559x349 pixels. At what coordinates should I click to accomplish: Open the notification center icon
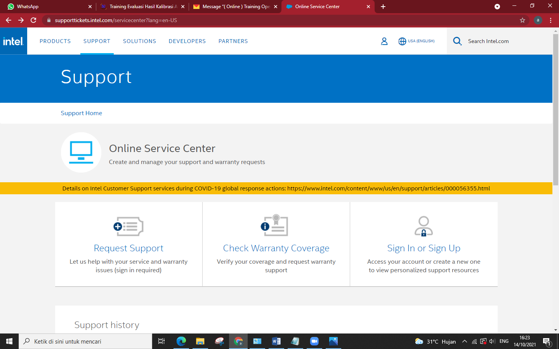tap(547, 342)
